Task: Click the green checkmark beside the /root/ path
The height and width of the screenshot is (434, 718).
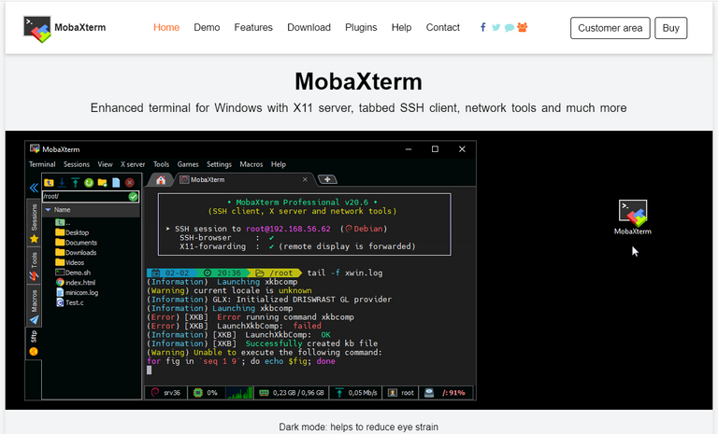Action: pos(133,197)
